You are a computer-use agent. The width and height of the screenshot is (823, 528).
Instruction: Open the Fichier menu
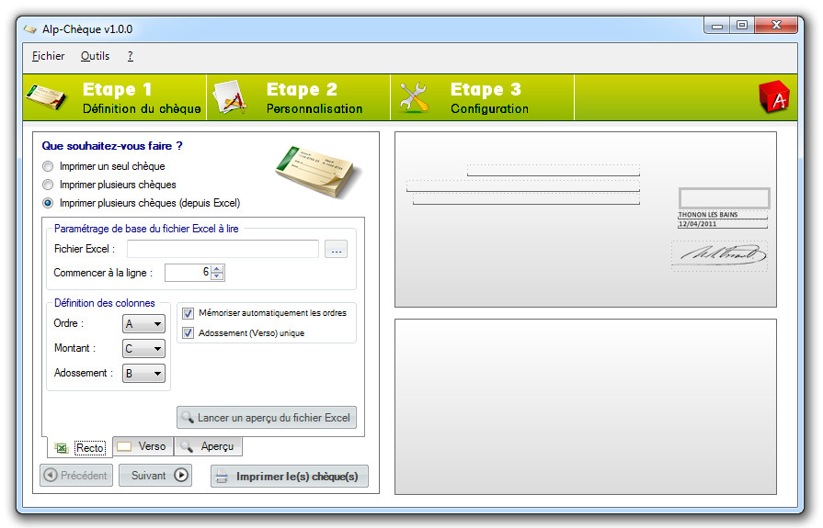click(x=48, y=56)
